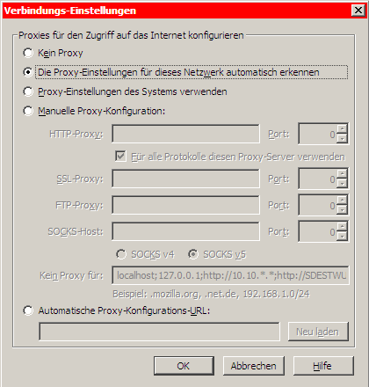The image size is (369, 387).
Task: Click the SOCKS-Host text field
Action: pyautogui.click(x=185, y=231)
